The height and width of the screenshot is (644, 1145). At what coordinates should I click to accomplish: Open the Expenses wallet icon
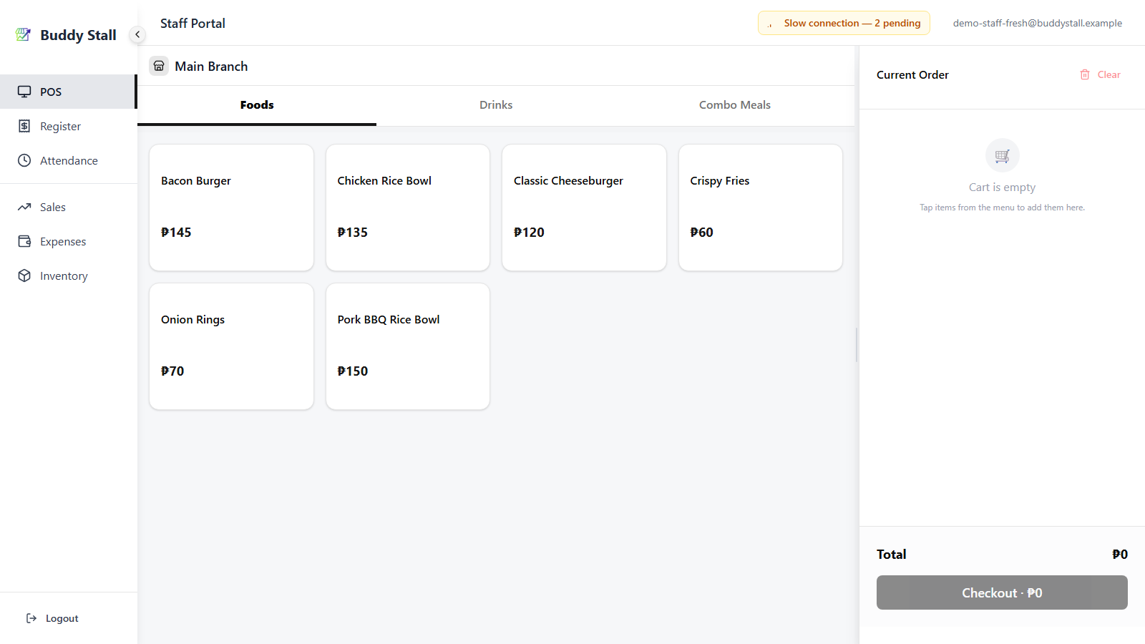click(x=24, y=241)
